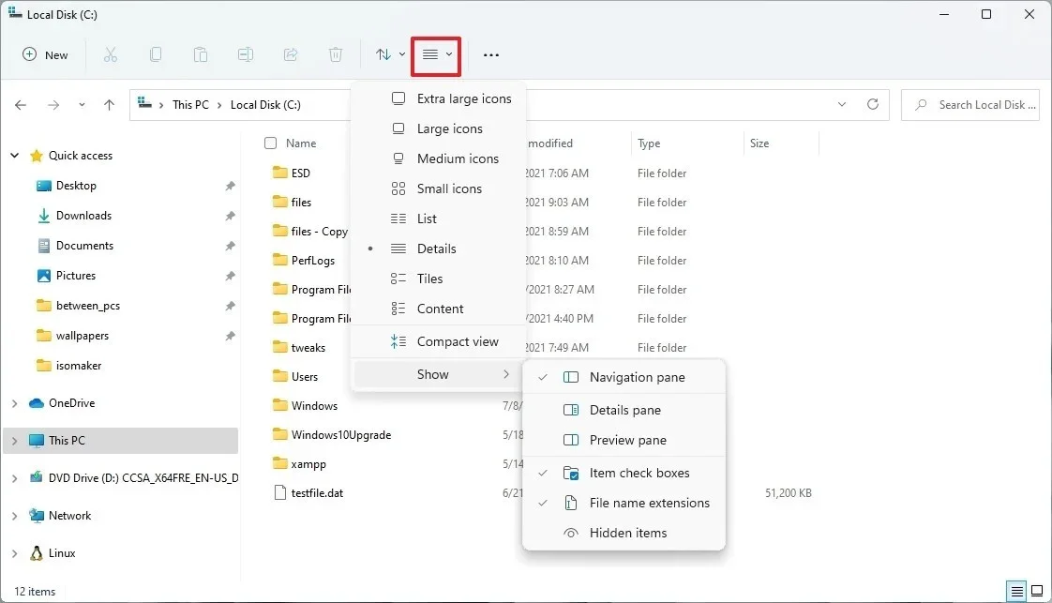Viewport: 1052px width, 603px height.
Task: Open the See more ellipsis menu
Action: click(x=491, y=55)
